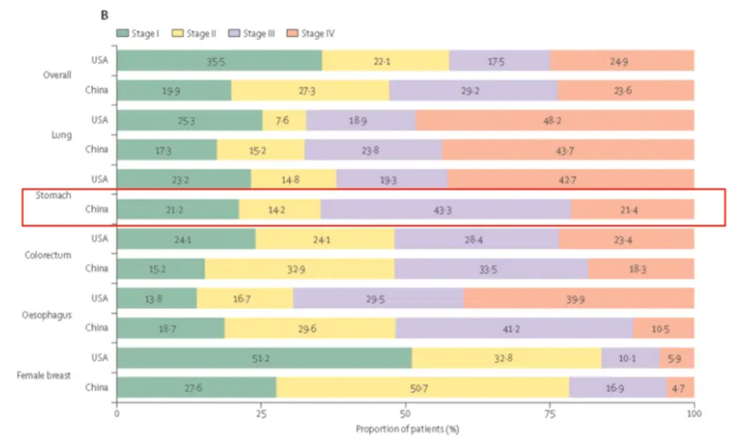Click the Stomach category label
Image resolution: width=735 pixels, height=442 pixels.
tap(54, 195)
